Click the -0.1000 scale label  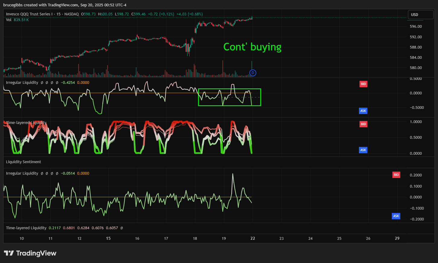pos(417,208)
